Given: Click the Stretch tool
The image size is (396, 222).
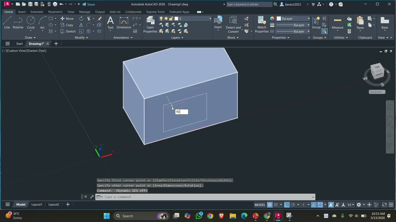Looking at the screenshot, I should click(68, 31).
